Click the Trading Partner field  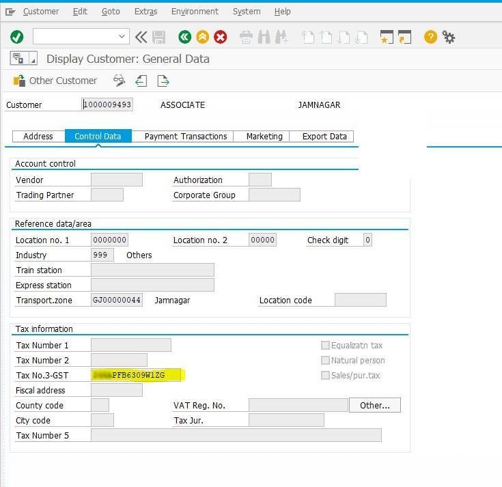tap(107, 195)
